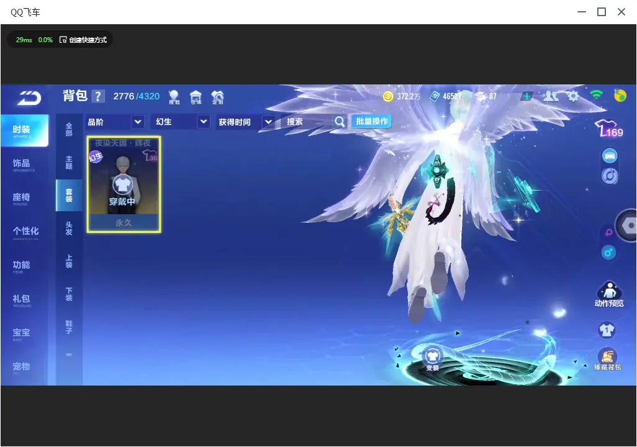The image size is (637, 447).
Task: Switch to the 下装 sub-tab
Action: (69, 294)
